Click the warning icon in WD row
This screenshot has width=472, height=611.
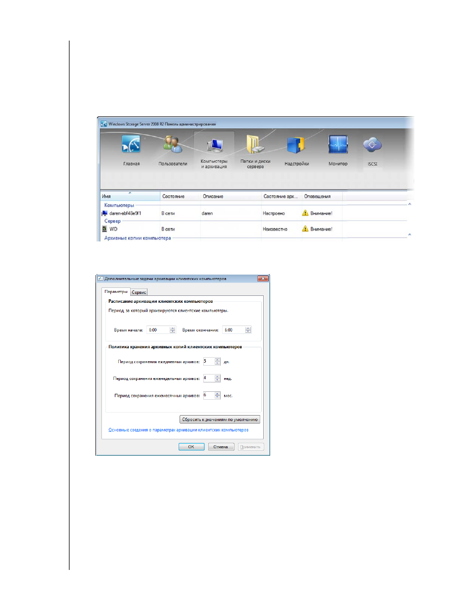click(x=305, y=229)
